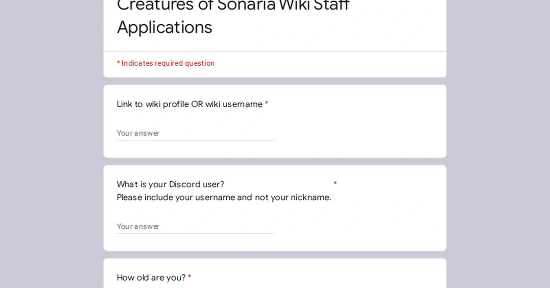Click the word "Applications" in the title
Image resolution: width=550 pixels, height=288 pixels.
(x=165, y=27)
